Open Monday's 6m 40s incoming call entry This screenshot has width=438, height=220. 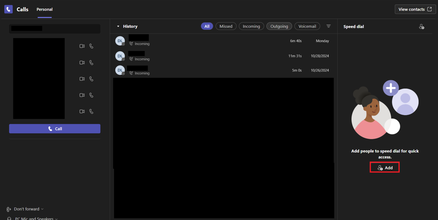click(222, 41)
